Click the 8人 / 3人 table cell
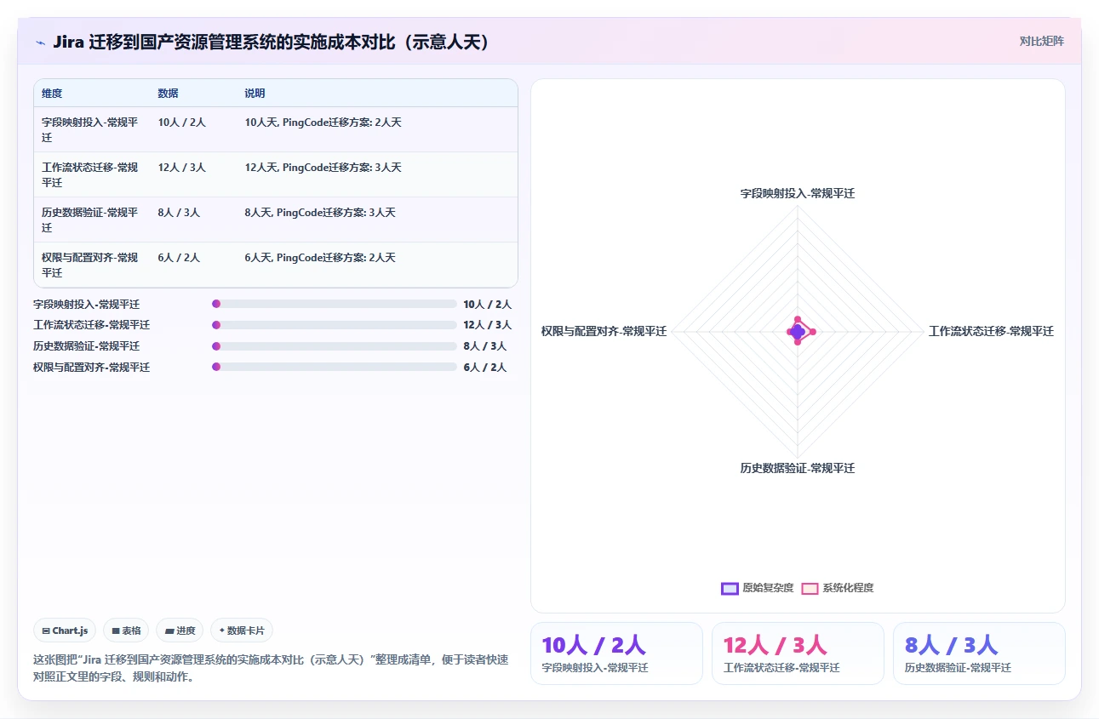 179,213
